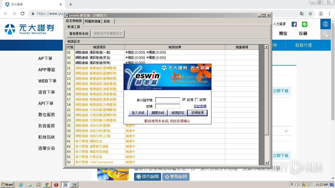Click the 登入系統 button
Viewport: 335px width, 188px height.
(138, 113)
